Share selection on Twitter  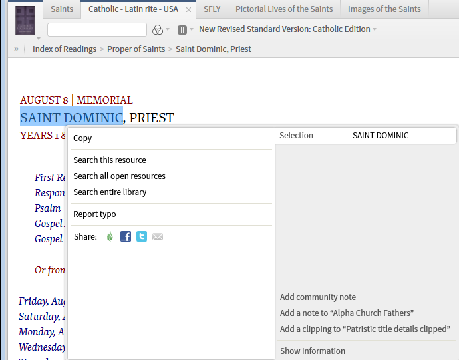pyautogui.click(x=142, y=236)
